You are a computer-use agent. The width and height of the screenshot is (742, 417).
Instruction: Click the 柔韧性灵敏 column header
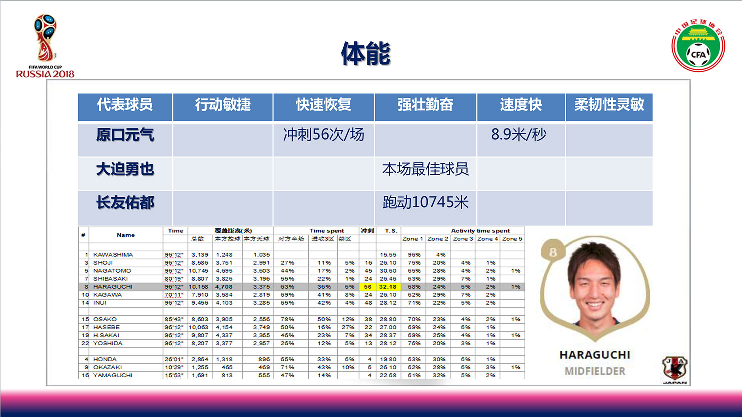[609, 105]
